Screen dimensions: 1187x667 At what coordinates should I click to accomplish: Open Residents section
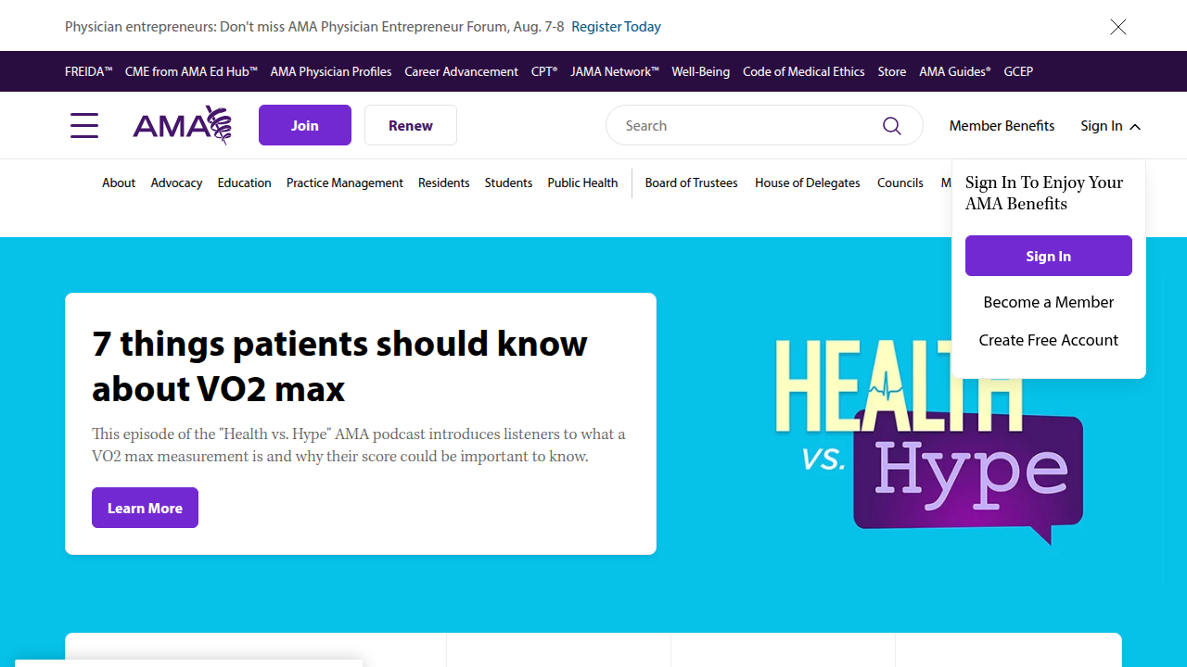pos(444,182)
